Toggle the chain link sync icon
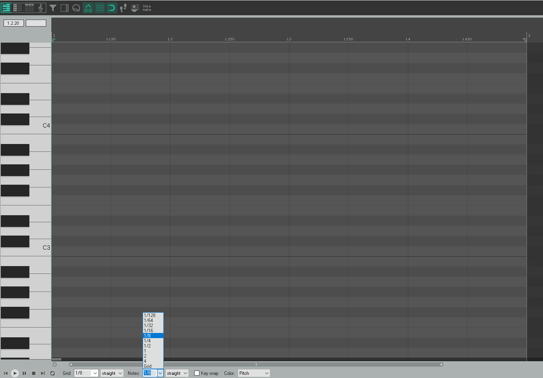Viewport: 543px width, 378px height. (x=88, y=7)
